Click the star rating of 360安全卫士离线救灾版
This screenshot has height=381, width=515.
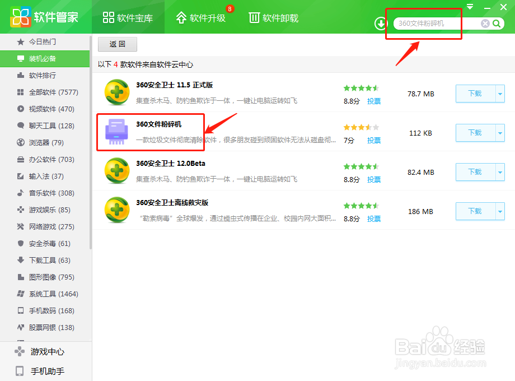click(x=361, y=206)
